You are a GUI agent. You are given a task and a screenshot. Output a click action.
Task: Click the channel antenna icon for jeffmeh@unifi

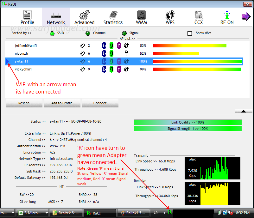coord(83,45)
